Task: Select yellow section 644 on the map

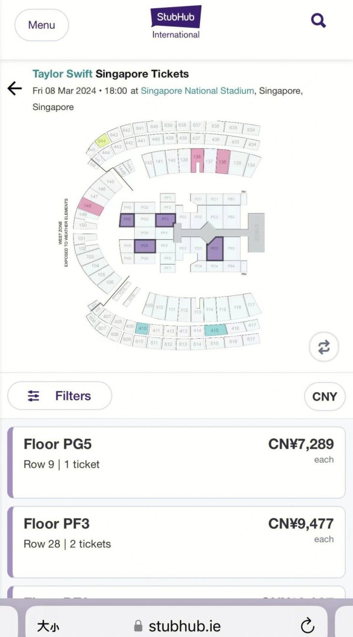Action: [x=101, y=141]
